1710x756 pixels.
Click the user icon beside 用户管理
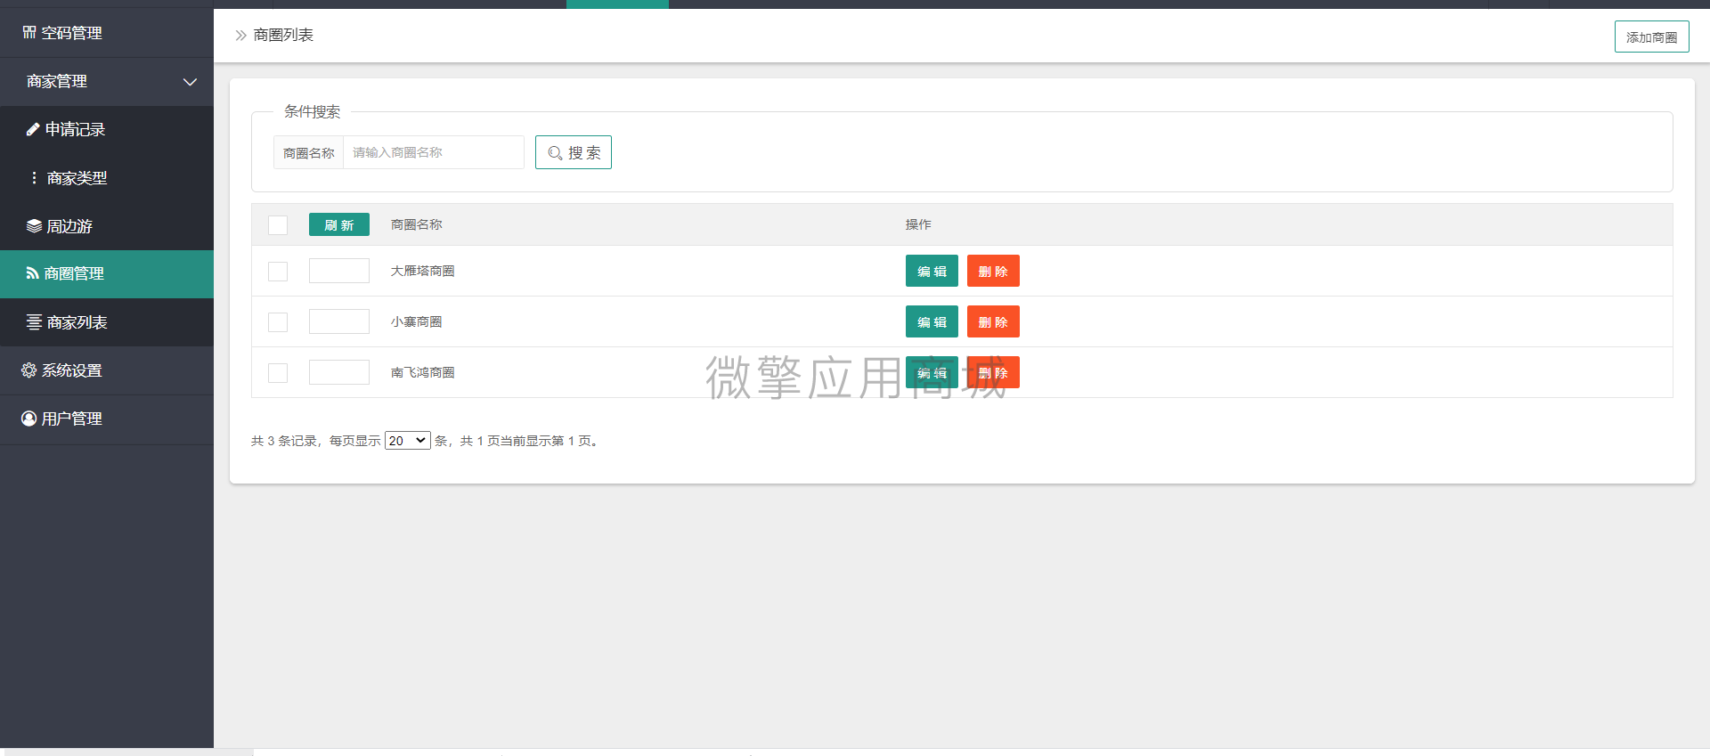coord(29,419)
